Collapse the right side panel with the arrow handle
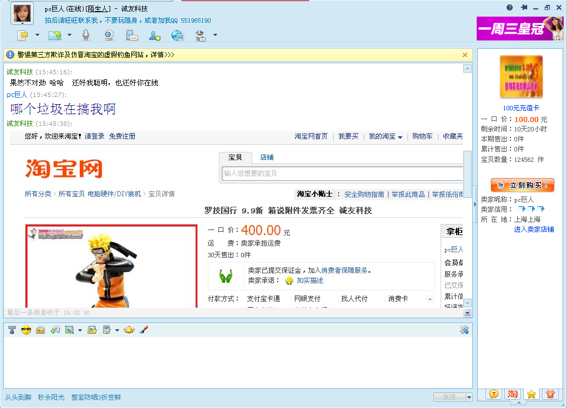Screen dimensions: 567x408 tap(474, 205)
